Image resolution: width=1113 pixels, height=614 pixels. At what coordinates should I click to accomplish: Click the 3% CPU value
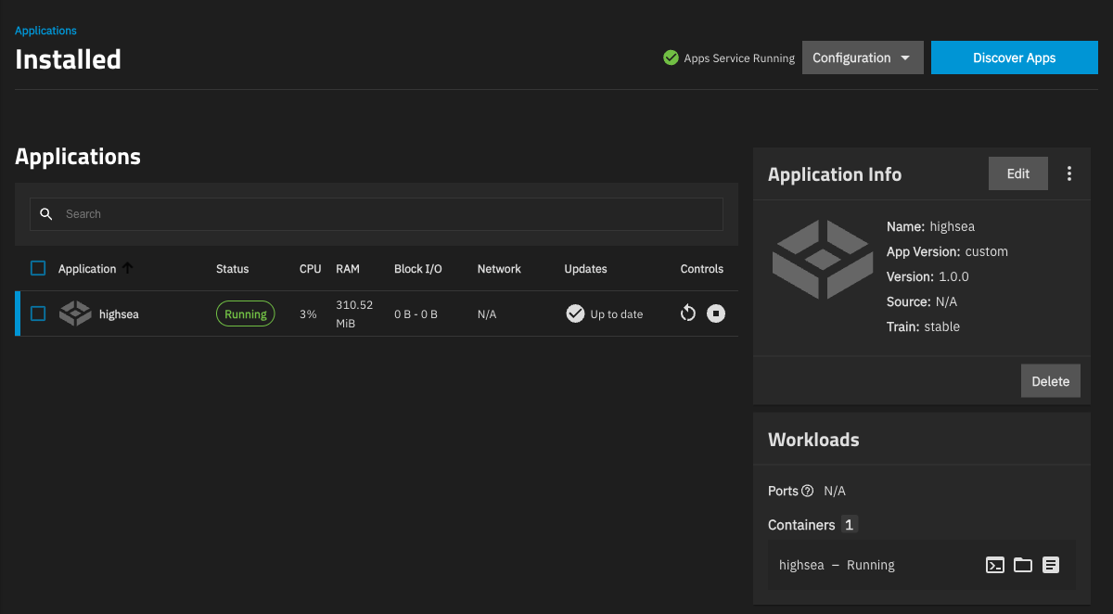(308, 314)
